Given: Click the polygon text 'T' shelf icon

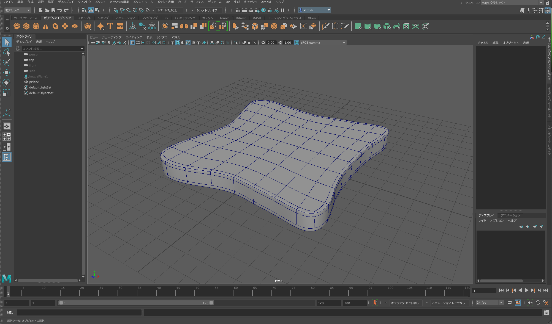Looking at the screenshot, I should (110, 26).
